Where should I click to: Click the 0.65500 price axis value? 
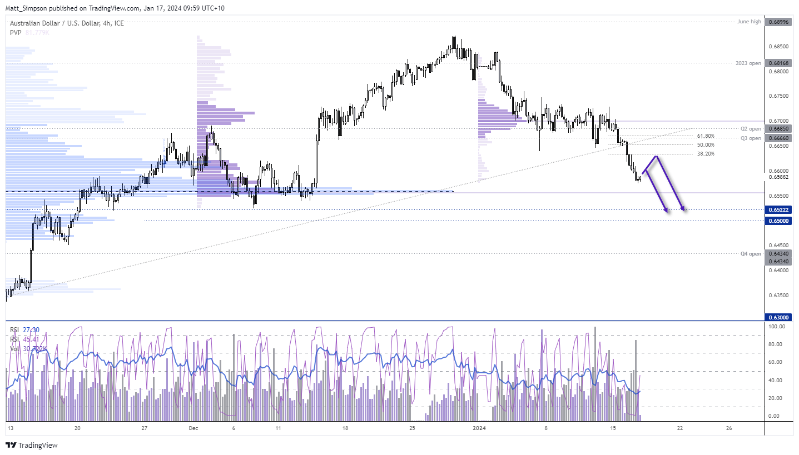point(780,196)
